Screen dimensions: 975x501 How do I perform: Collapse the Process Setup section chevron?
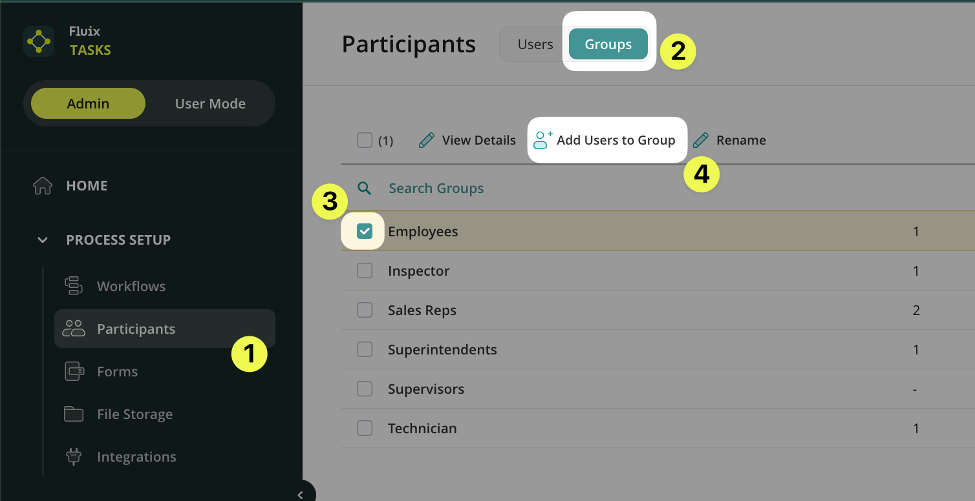coord(43,240)
